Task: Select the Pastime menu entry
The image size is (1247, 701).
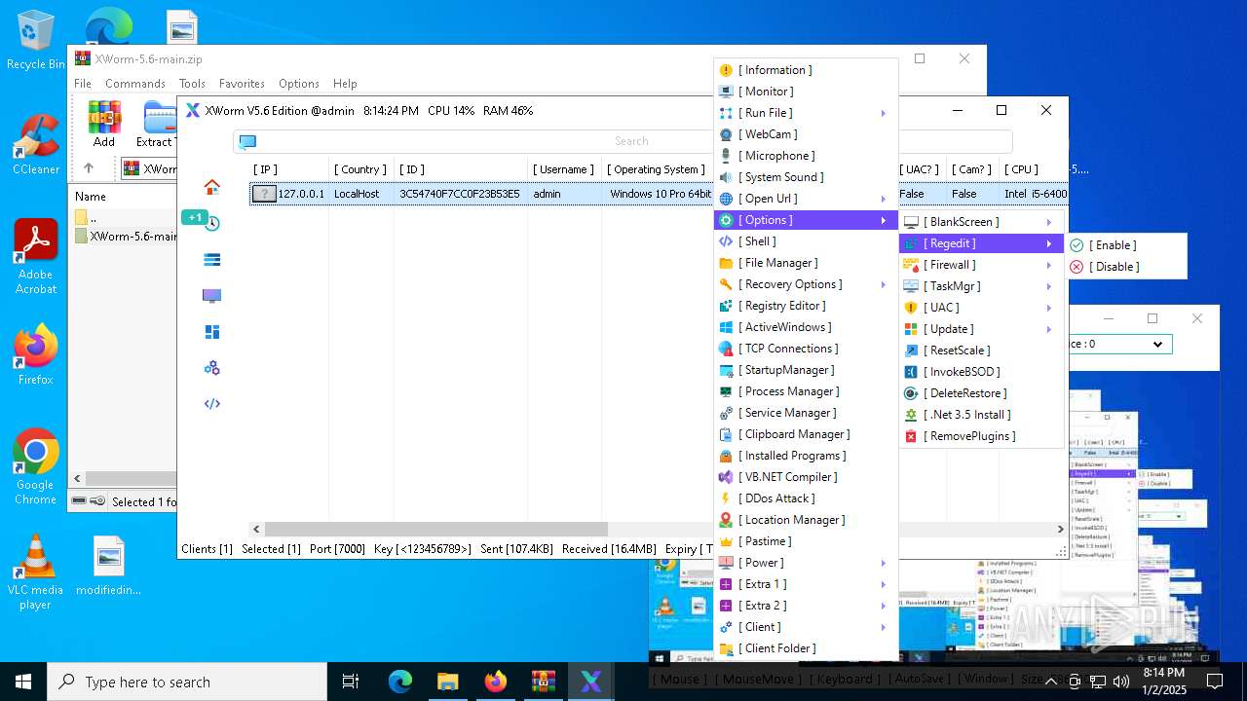Action: 806,541
